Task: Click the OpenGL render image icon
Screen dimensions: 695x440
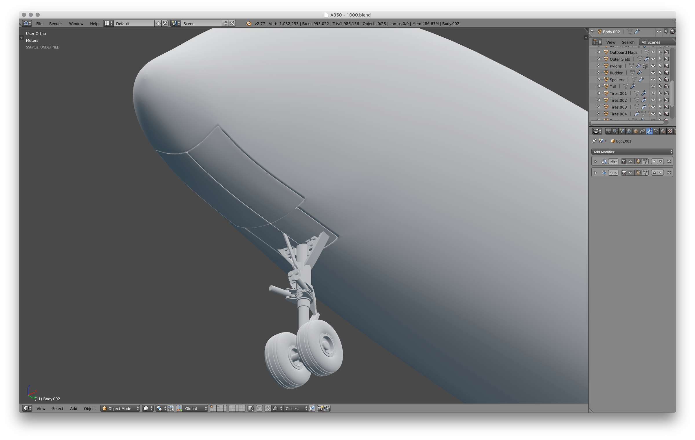Action: [320, 408]
